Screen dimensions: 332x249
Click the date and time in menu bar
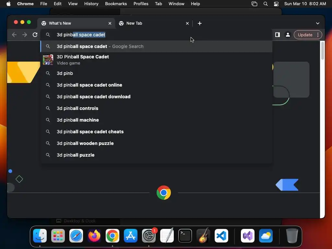coord(305,4)
